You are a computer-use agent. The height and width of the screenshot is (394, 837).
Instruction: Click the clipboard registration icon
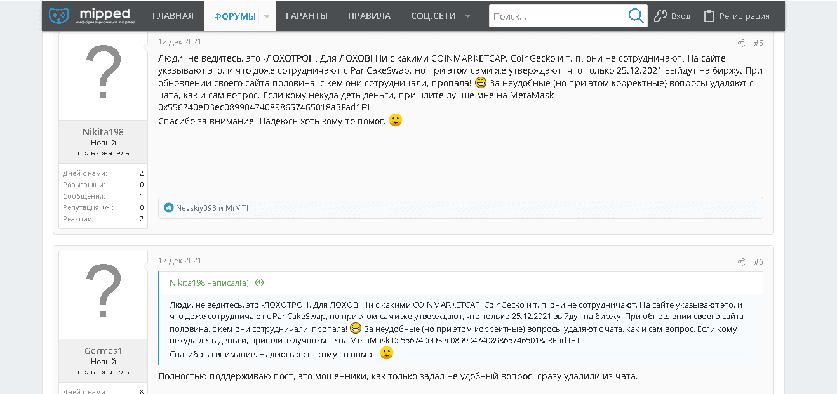[x=709, y=16]
